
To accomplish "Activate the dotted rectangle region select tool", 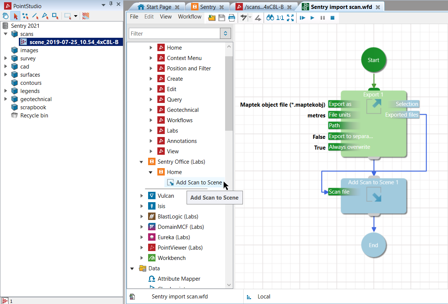I will click(67, 16).
